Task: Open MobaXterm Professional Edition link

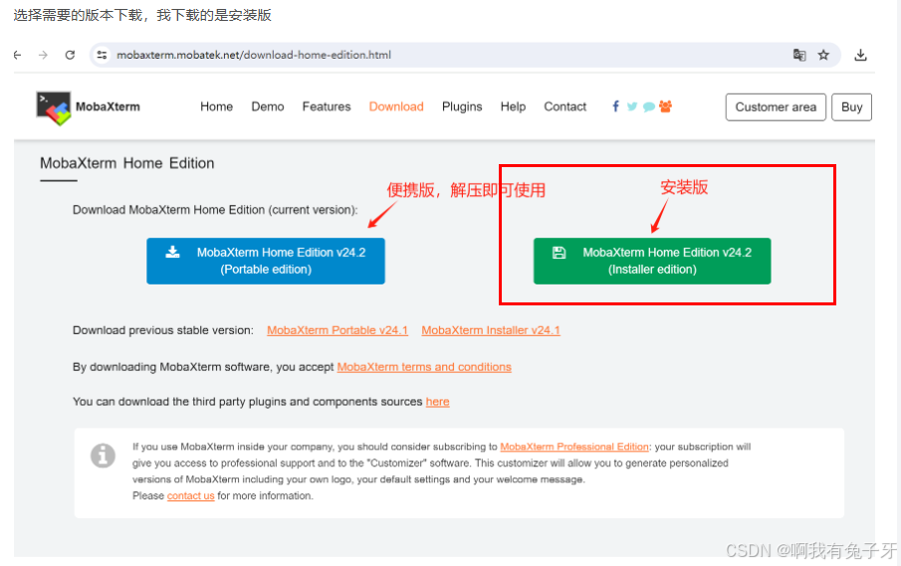Action: [x=574, y=447]
